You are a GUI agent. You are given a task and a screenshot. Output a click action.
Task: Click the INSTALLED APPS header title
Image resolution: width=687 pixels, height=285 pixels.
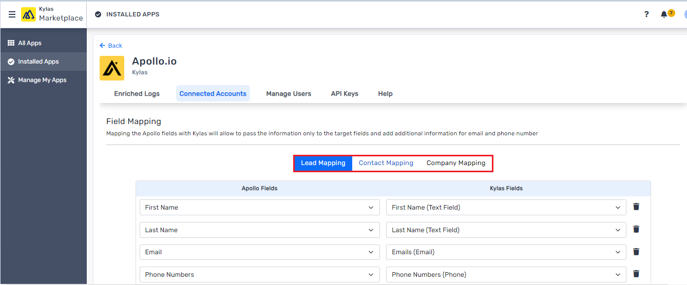pos(132,14)
